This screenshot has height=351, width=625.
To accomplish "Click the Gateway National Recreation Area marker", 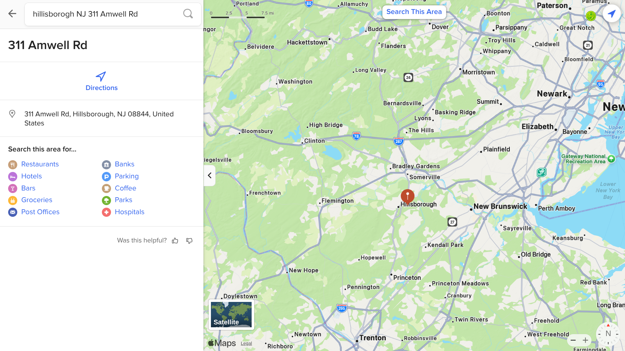I will pyautogui.click(x=611, y=159).
